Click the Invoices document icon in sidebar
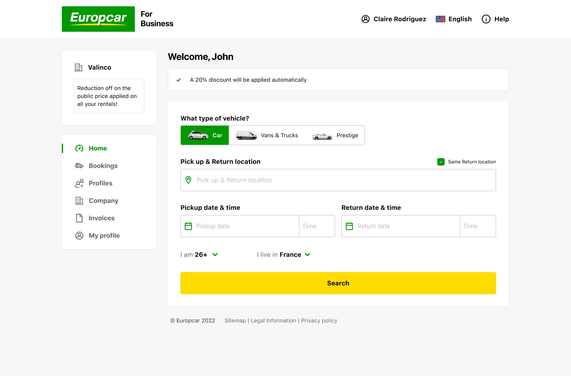Viewport: 571px width, 376px height. (79, 218)
